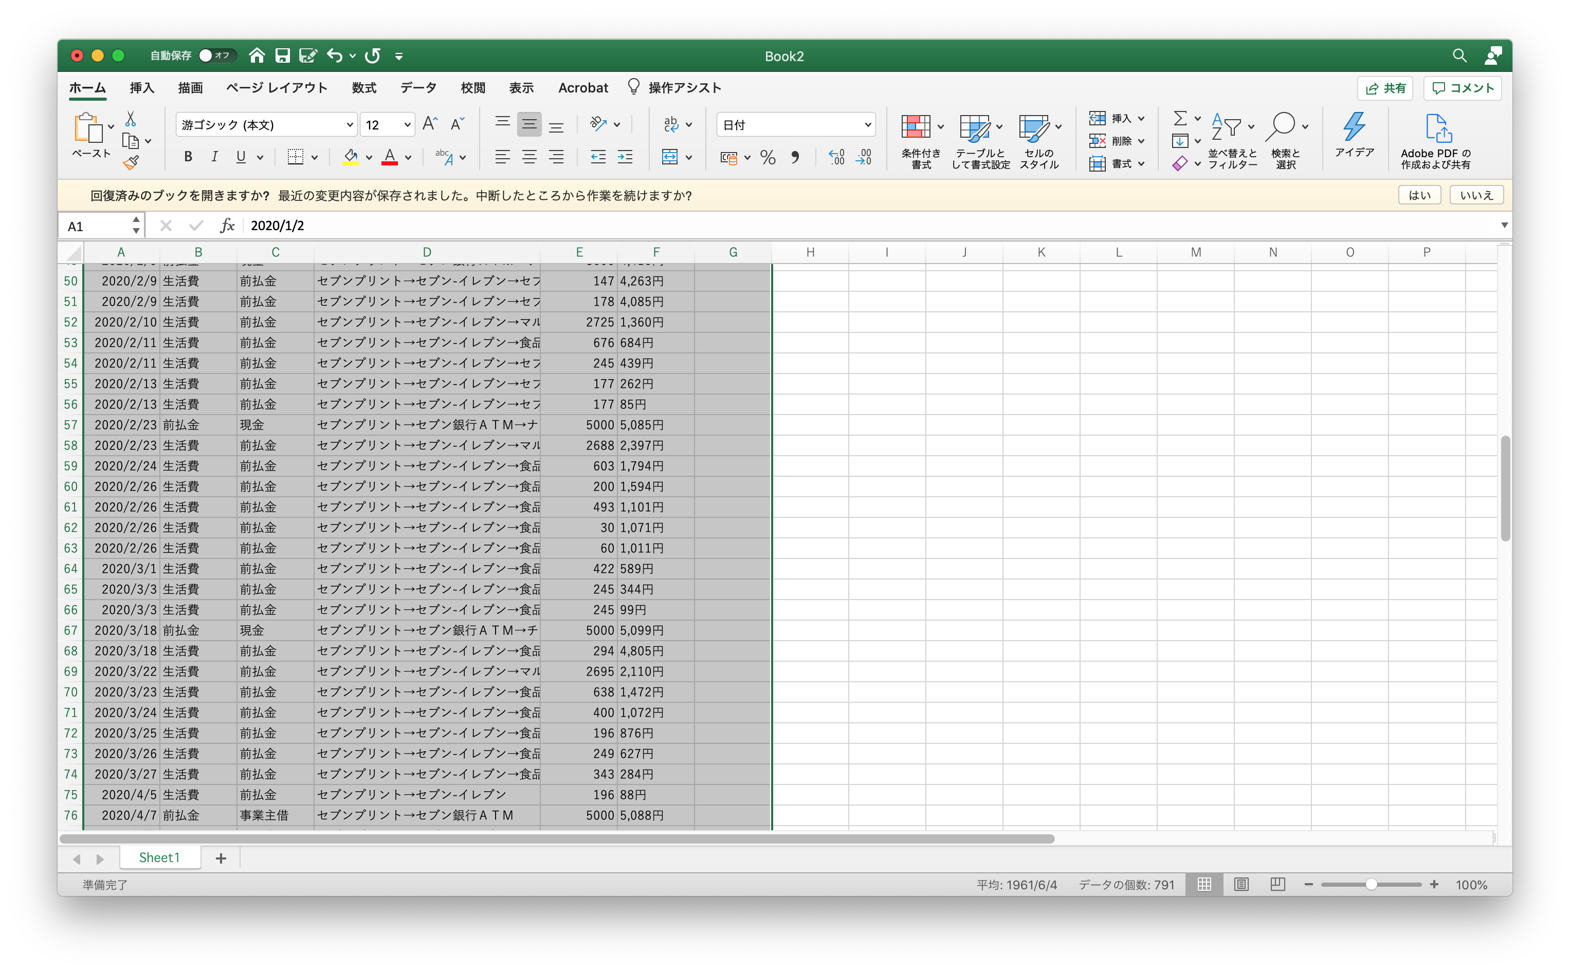
Task: Select the Sheet1 sheet tab
Action: [159, 857]
